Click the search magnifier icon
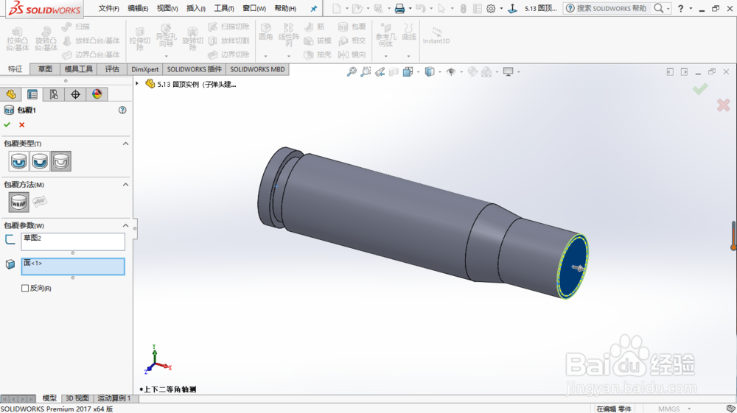 click(x=659, y=8)
